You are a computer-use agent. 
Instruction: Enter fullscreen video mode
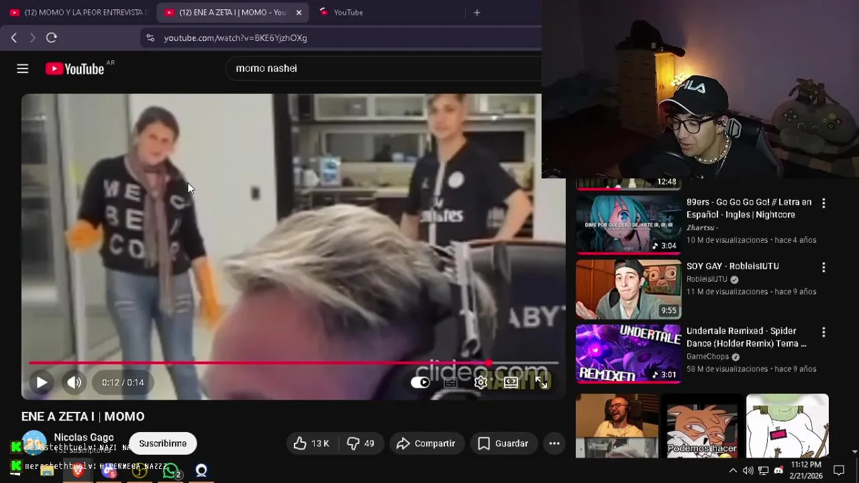542,382
